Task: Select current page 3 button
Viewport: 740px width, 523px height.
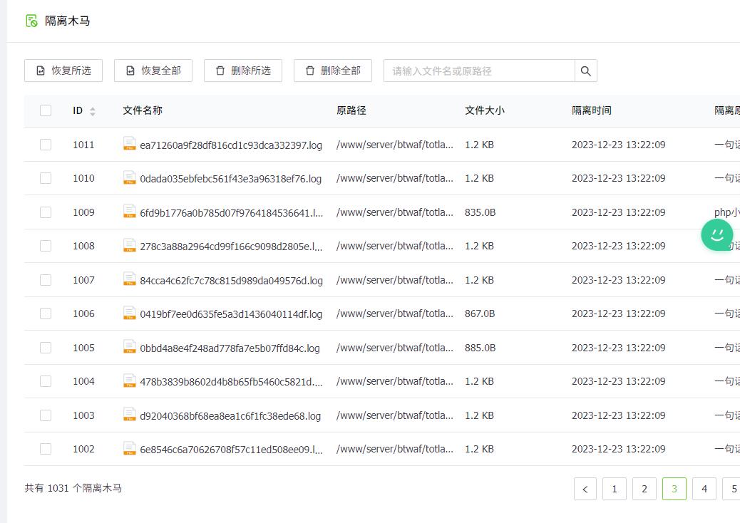Action: [x=674, y=489]
